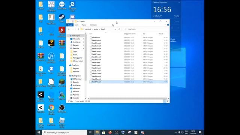Launch Microsoft Edge from the desktop
The width and height of the screenshot is (240, 135).
72,6
